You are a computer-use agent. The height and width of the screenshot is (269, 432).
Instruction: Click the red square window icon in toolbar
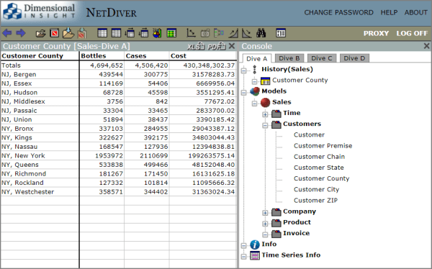coord(54,33)
